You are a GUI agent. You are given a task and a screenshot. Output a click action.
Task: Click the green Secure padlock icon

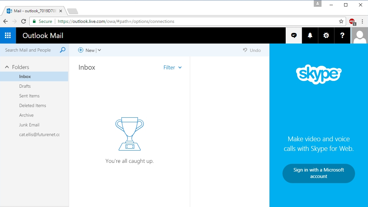coord(34,21)
